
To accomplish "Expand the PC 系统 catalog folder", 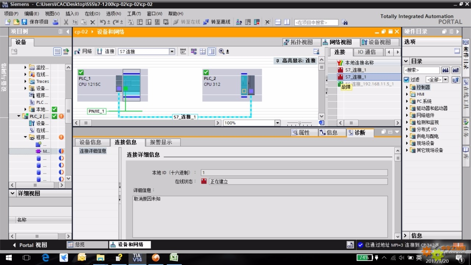I will [x=407, y=101].
